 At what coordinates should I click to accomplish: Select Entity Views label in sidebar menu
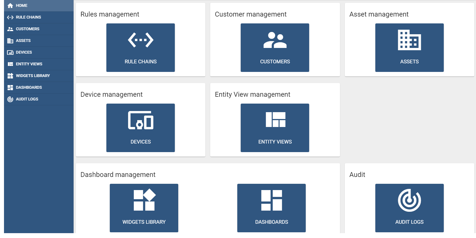click(29, 64)
